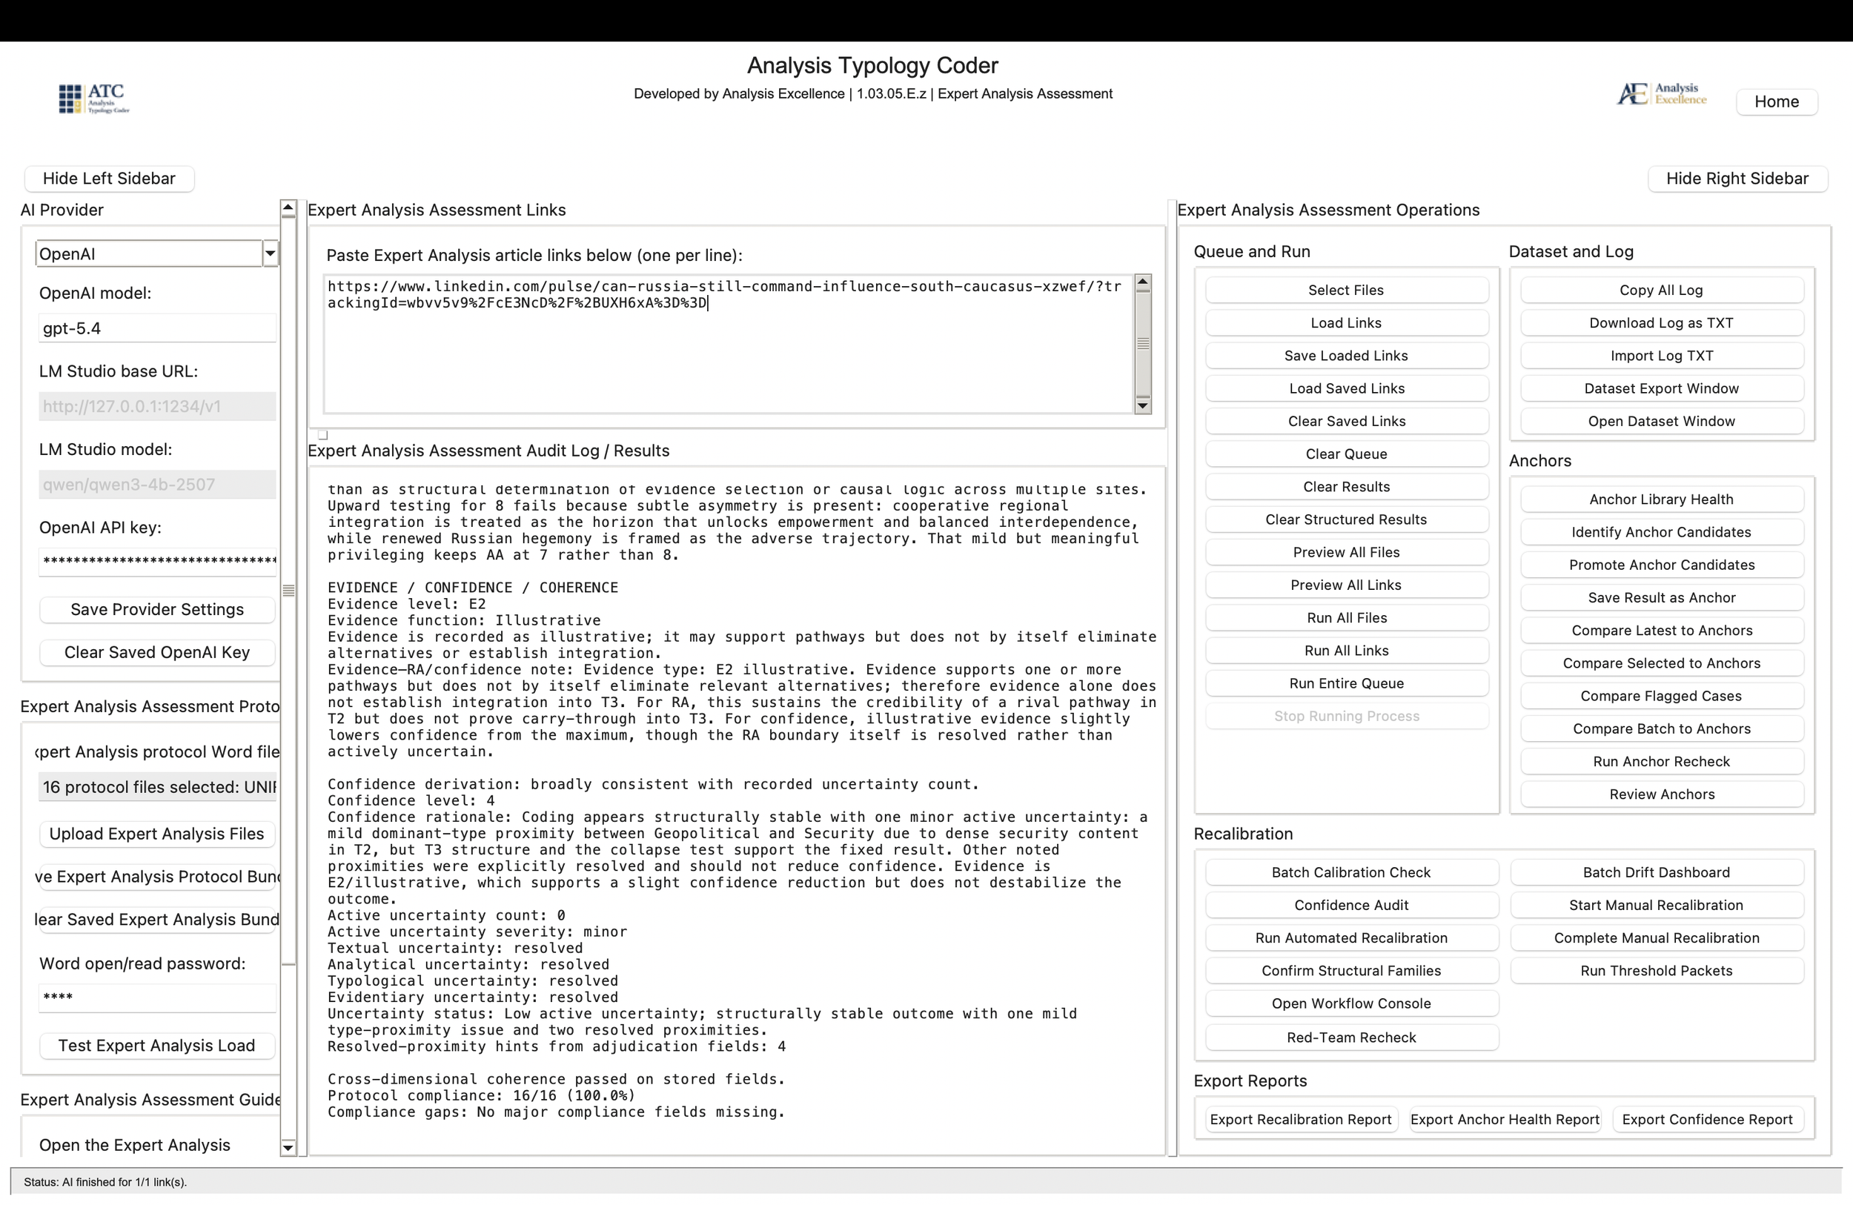Screen dimensions: 1853x1205
Task: Clear Saved OpenAI Key
Action: coord(156,652)
